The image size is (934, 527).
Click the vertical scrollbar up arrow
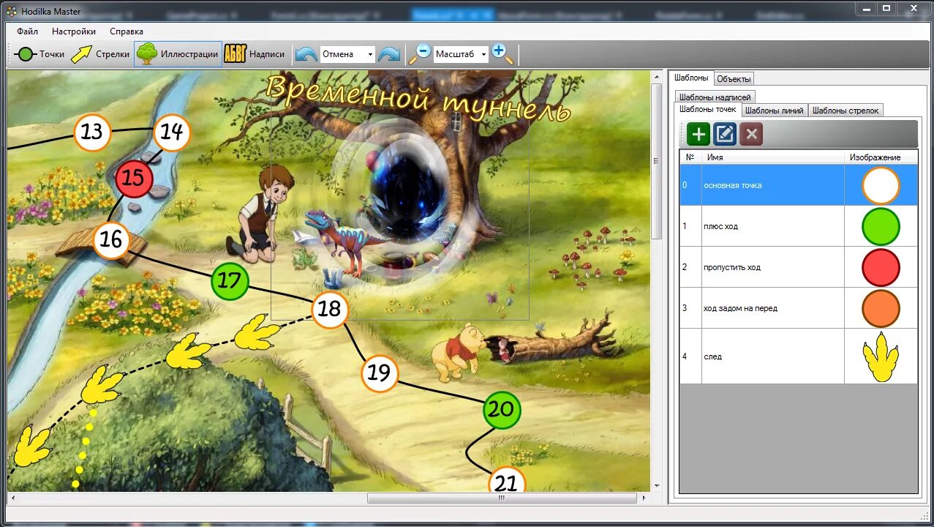[657, 77]
